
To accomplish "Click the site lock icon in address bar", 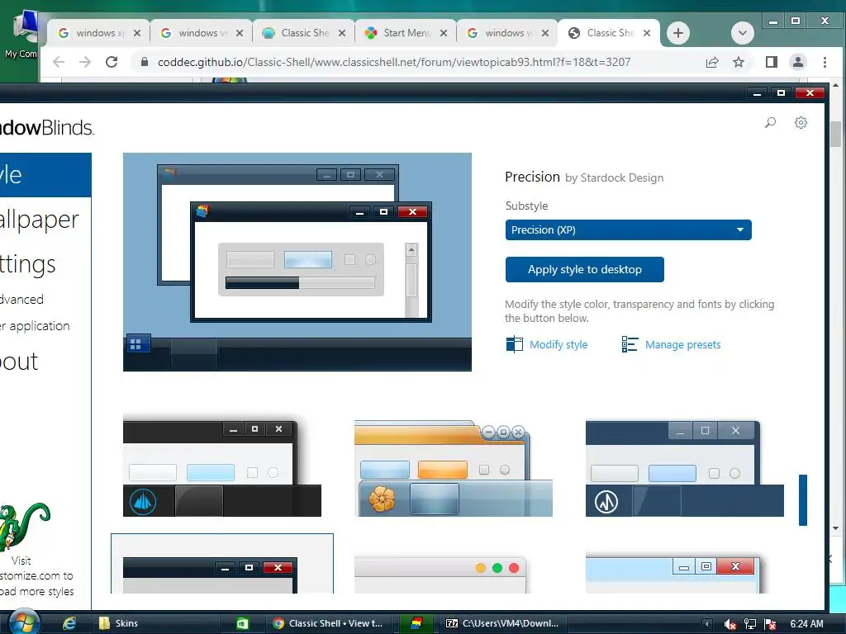I will (144, 62).
